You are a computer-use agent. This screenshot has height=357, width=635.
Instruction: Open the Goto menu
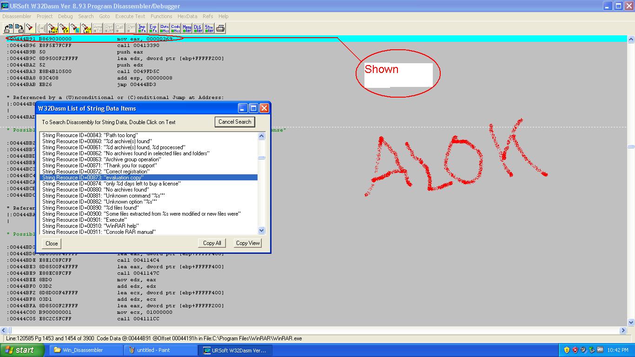pyautogui.click(x=105, y=16)
